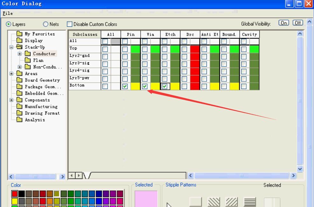Viewport: 314px width, 207px height.
Task: Pick bright yellow swatch in Color palette
Action: (x=15, y=201)
